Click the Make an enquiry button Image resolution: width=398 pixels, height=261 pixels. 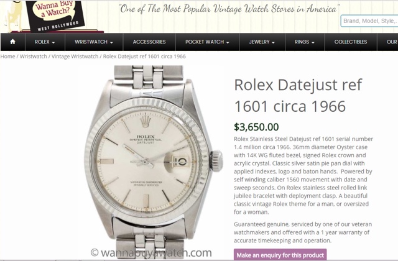[x=280, y=255]
